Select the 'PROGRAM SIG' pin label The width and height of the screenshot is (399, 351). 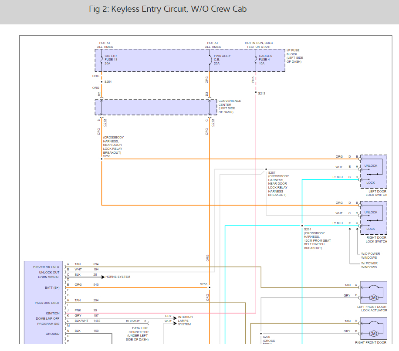pyautogui.click(x=48, y=324)
